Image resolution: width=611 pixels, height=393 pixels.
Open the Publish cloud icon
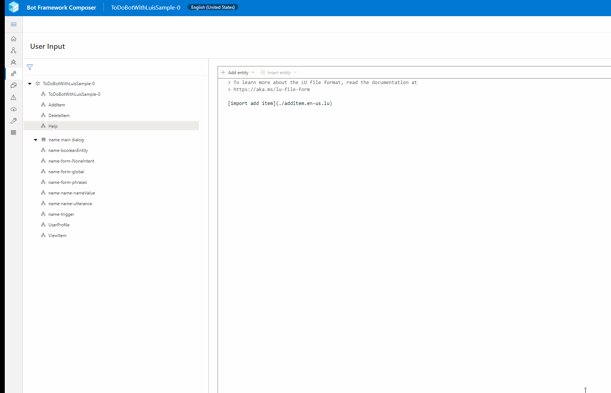pos(14,109)
